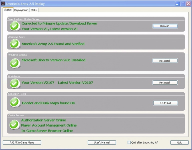Launch AA2.5 In-Game Menu
Viewport: 192px width, 150px height.
click(x=22, y=142)
